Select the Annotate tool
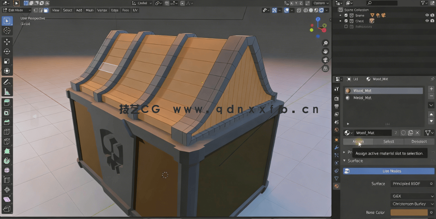This screenshot has height=219, width=436. 7,82
